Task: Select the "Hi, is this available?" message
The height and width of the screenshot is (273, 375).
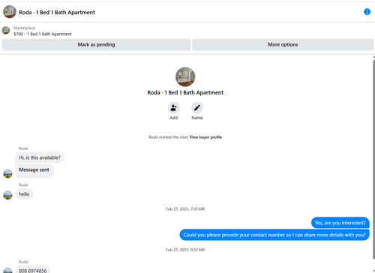Action: tap(40, 157)
